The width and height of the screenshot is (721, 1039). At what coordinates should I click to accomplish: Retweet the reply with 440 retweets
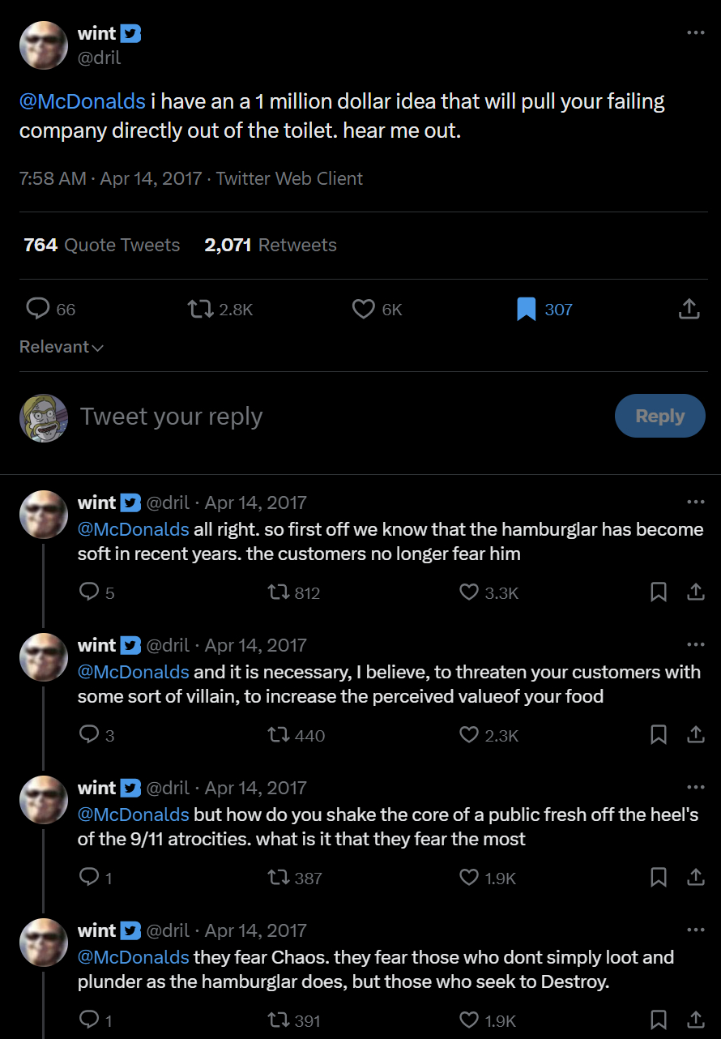pos(277,735)
